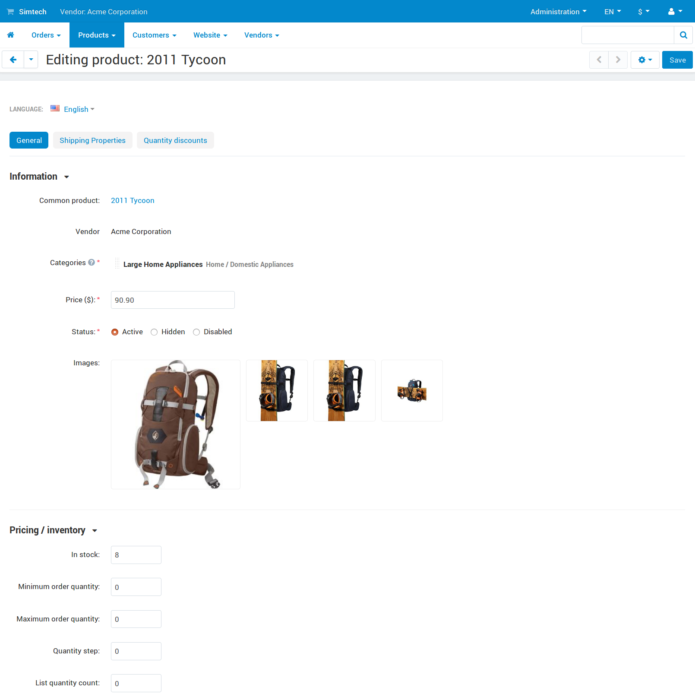695x697 pixels.
Task: Click the back arrow button
Action: coord(13,60)
